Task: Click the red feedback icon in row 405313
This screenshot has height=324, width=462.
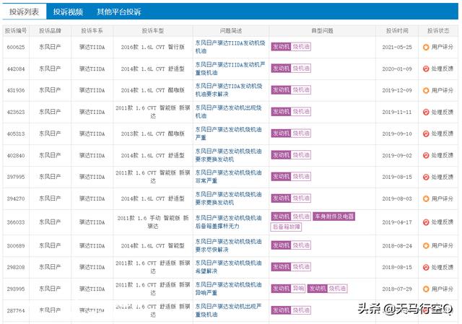Action: 426,133
